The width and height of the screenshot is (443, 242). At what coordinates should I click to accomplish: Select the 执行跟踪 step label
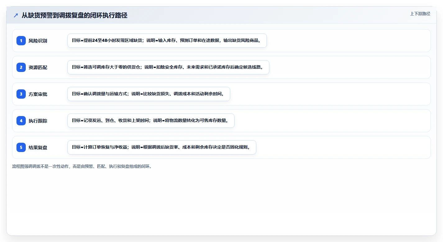click(x=38, y=121)
